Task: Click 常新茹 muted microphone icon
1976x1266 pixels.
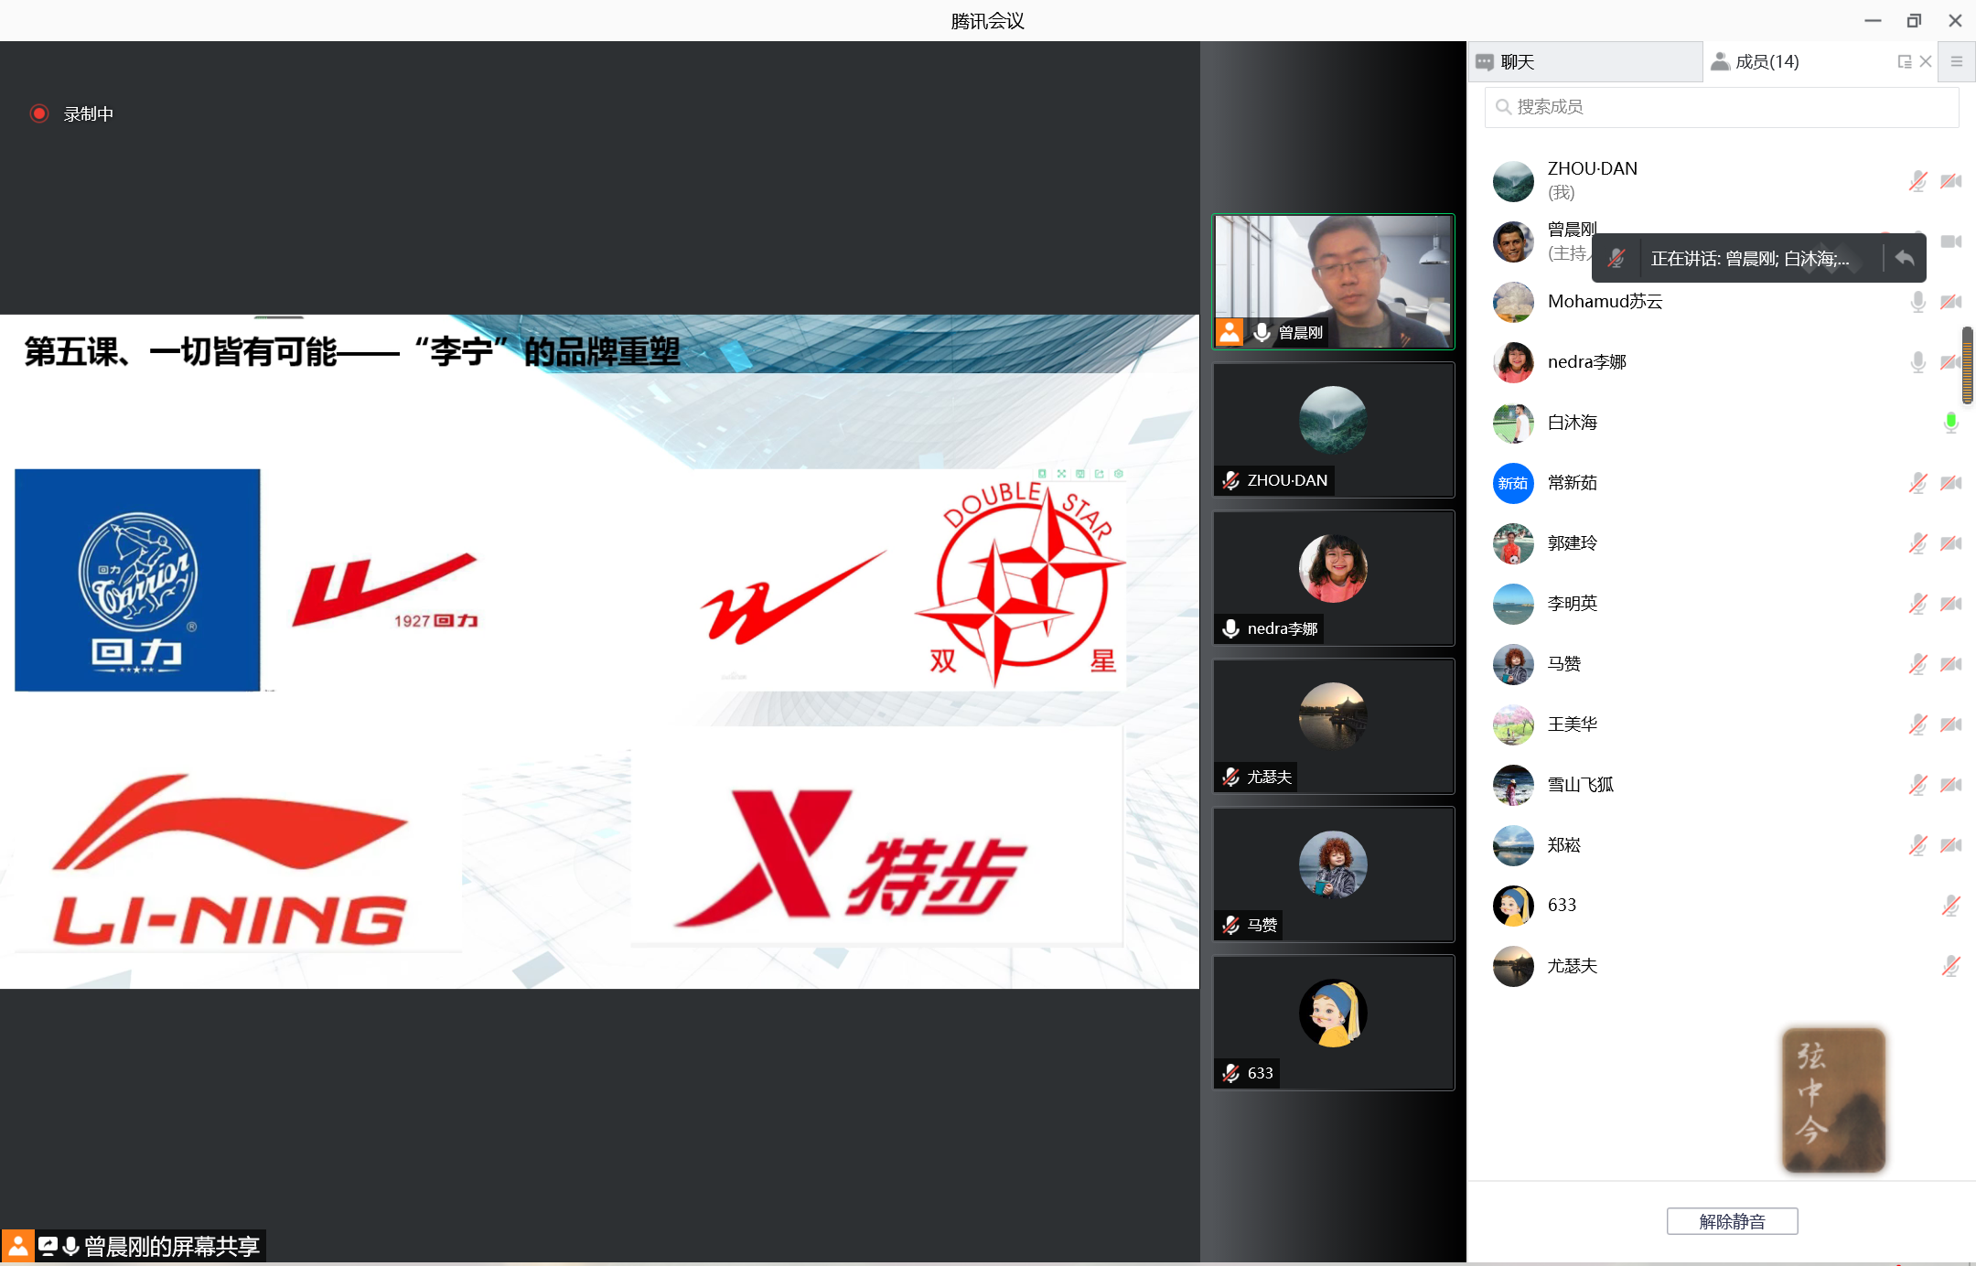Action: (1918, 483)
